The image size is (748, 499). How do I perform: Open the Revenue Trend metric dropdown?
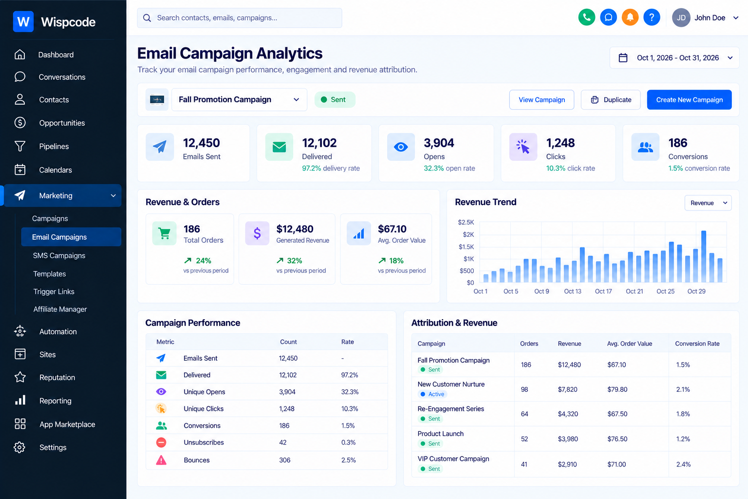coord(708,203)
